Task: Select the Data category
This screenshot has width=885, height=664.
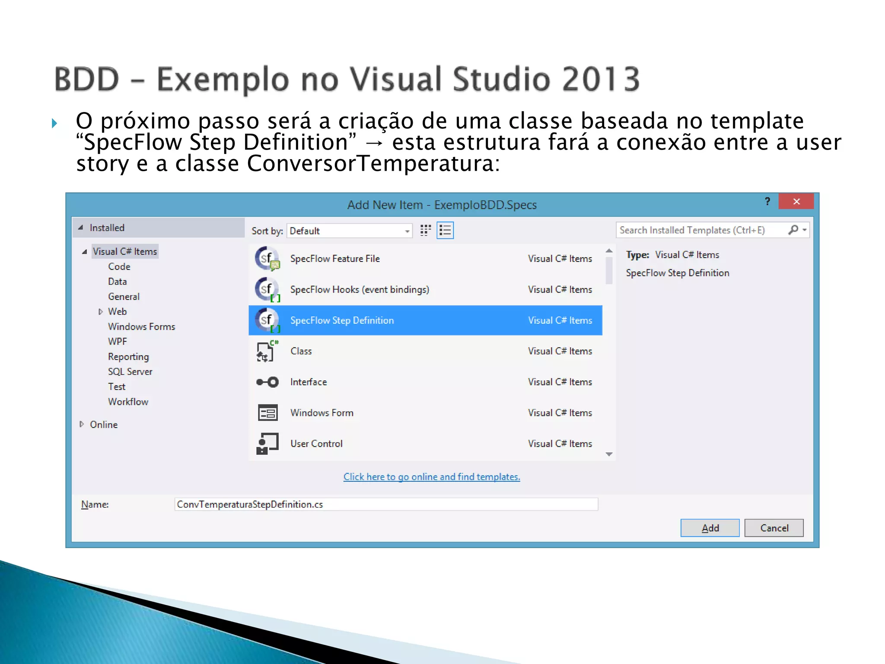Action: 118,282
